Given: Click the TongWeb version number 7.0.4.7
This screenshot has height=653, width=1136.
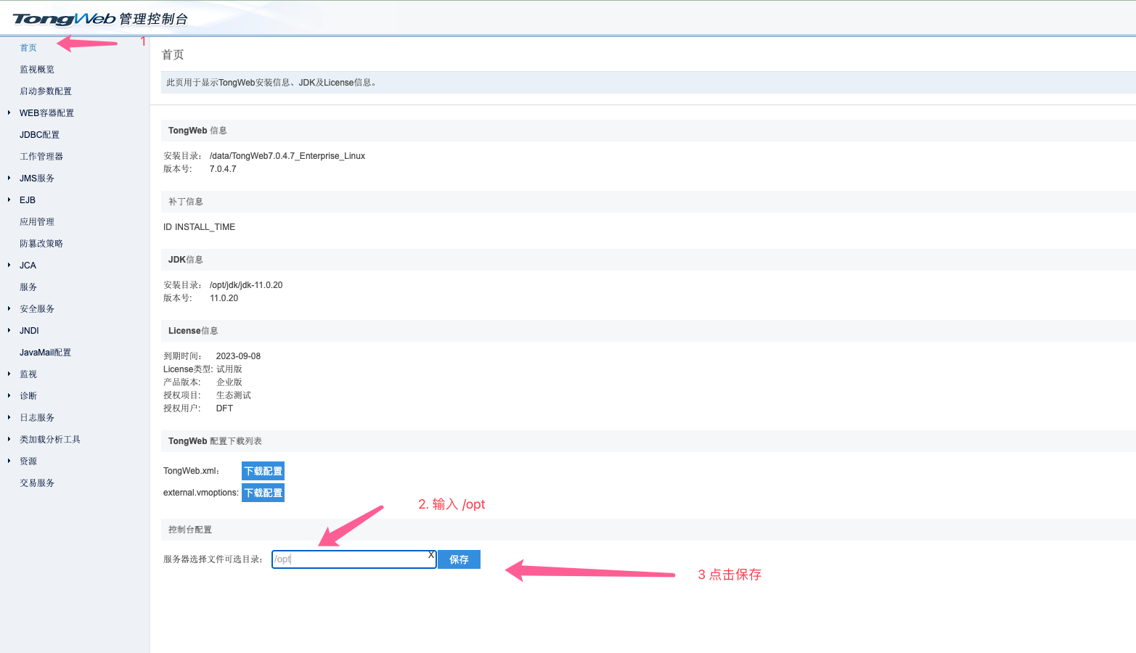Looking at the screenshot, I should coord(223,169).
